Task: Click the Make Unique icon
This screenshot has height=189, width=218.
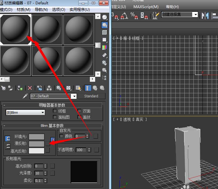Action: click(x=49, y=88)
